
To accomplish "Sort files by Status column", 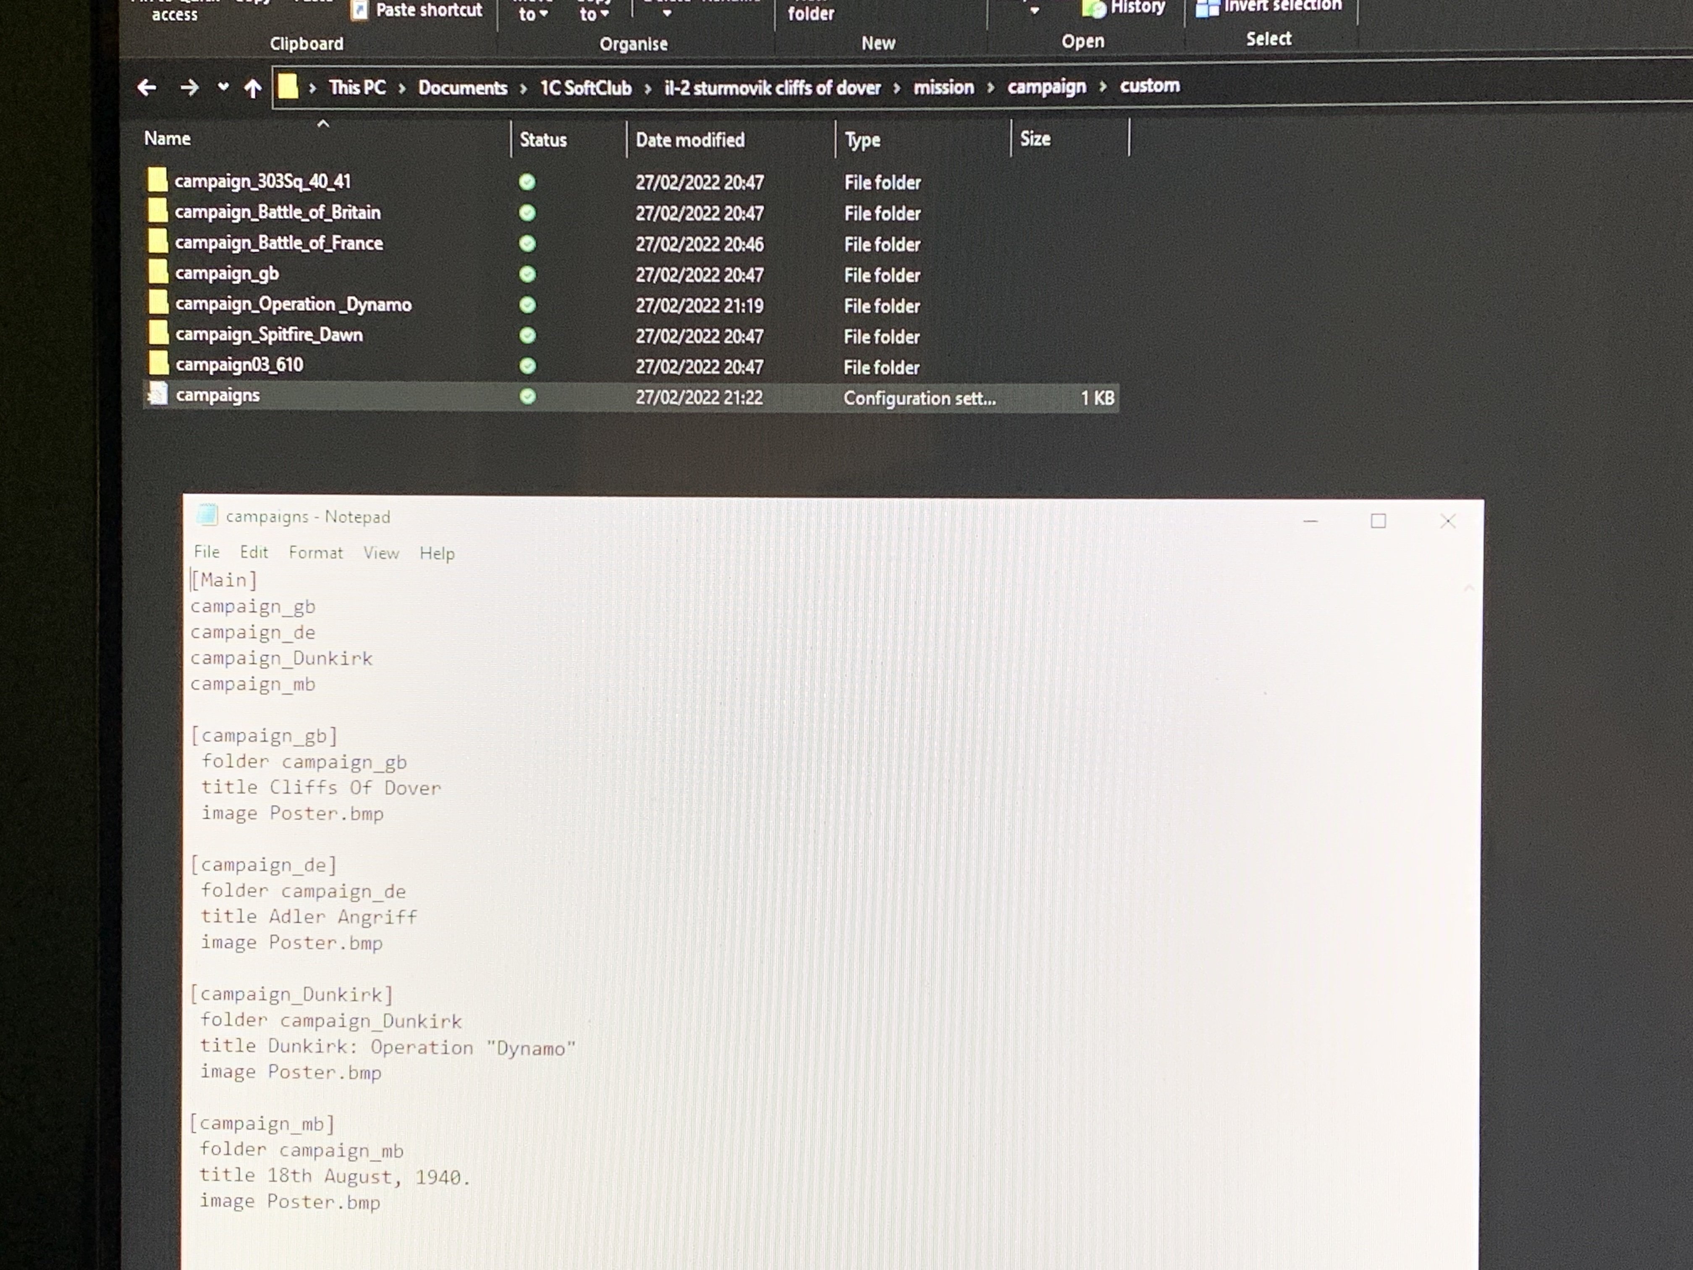I will click(x=542, y=139).
